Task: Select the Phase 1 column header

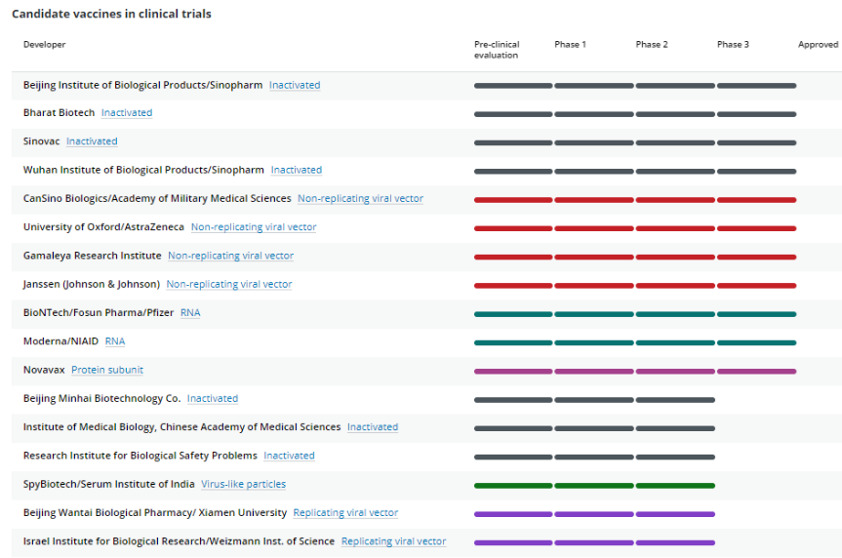Action: pos(571,45)
